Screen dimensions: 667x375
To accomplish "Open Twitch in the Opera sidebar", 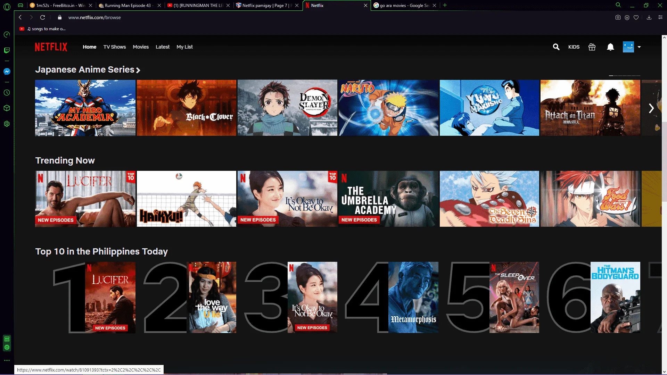I will click(7, 50).
